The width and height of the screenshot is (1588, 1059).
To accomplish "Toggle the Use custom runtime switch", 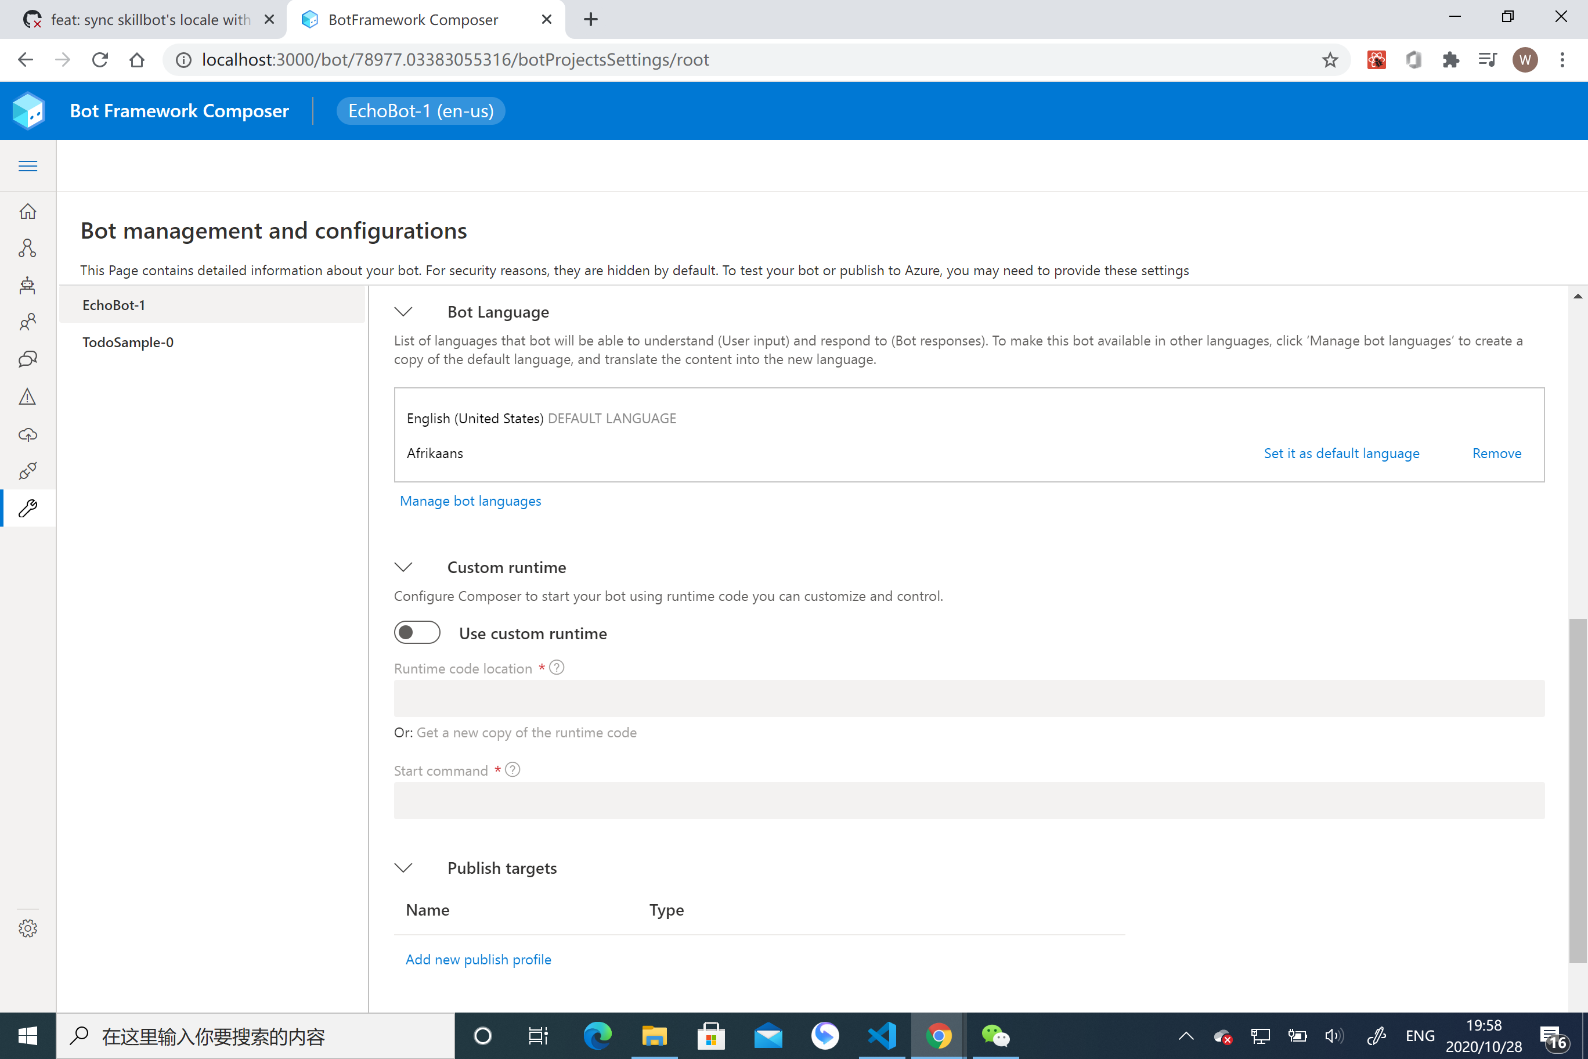I will [x=417, y=633].
